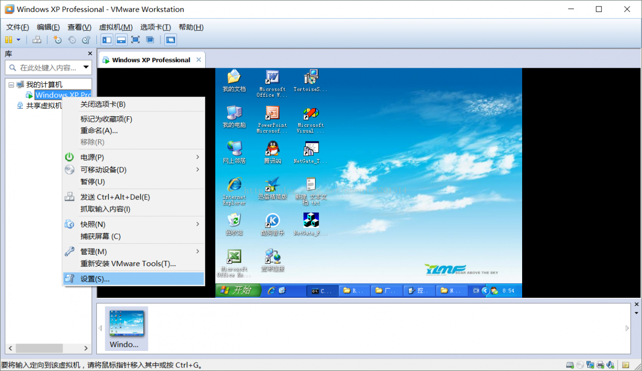
Task: Click the TortoiseSVN desktop icon in VM
Action: (x=310, y=81)
